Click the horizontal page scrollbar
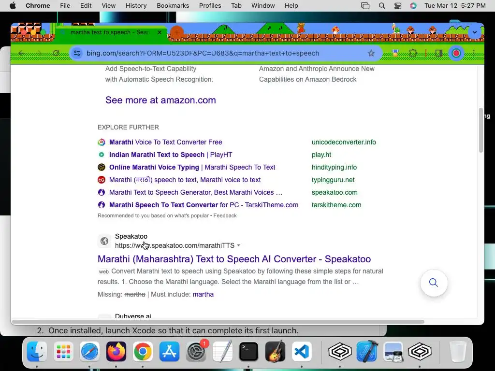 coord(218,322)
